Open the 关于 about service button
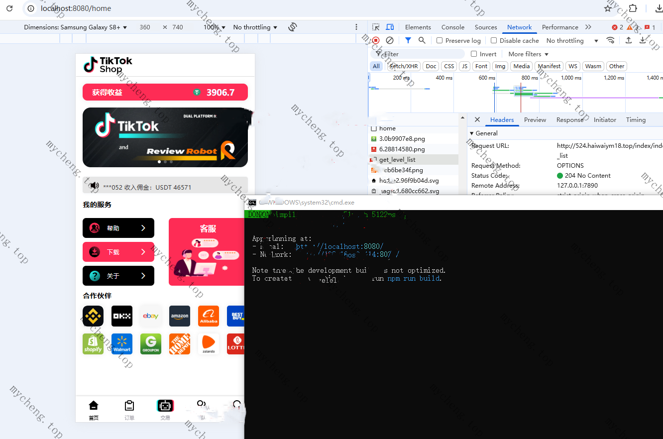 (118, 276)
